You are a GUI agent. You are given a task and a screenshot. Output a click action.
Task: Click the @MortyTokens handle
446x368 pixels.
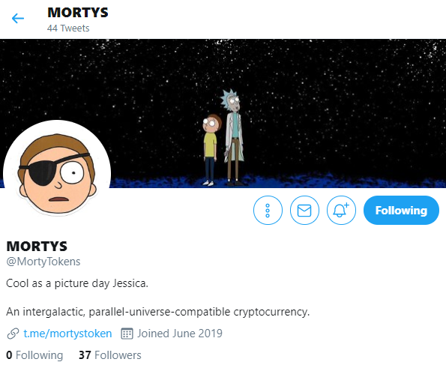point(43,262)
